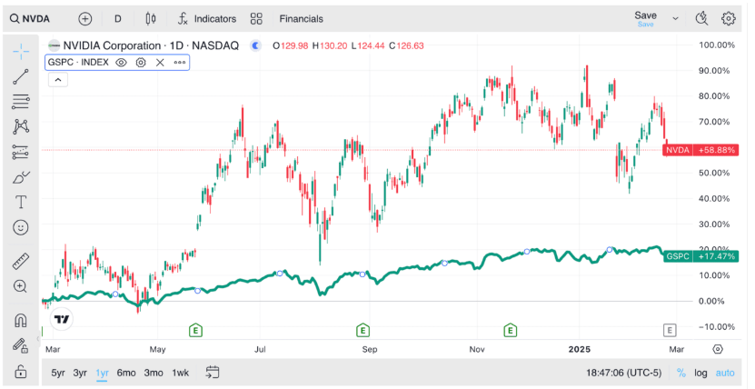
Task: Select the trend line drawing tool
Action: click(21, 76)
